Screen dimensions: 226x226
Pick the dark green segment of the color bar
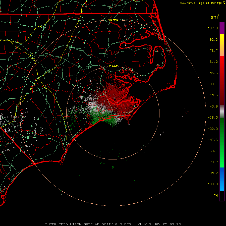[222, 130]
